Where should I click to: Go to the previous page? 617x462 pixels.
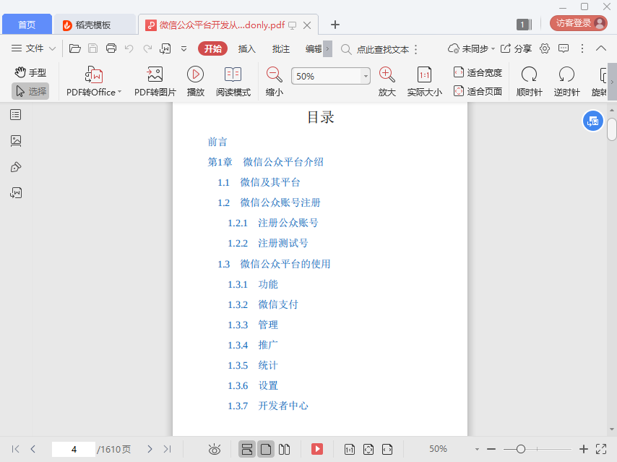(x=33, y=449)
